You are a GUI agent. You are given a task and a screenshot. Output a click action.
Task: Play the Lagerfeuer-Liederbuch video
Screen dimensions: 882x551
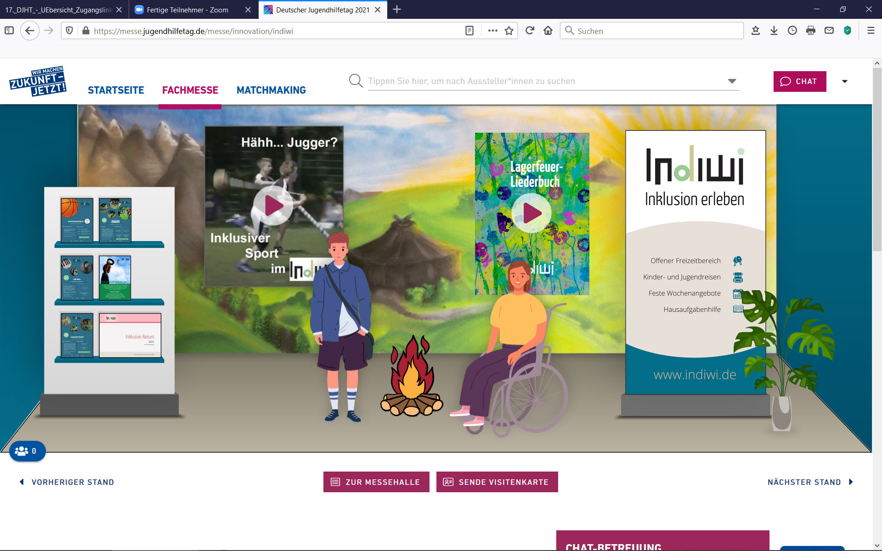coord(532,213)
